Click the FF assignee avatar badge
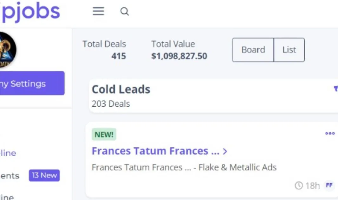 tap(329, 185)
